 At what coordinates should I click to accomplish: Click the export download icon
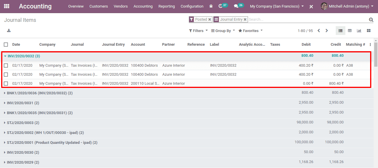tap(9, 31)
